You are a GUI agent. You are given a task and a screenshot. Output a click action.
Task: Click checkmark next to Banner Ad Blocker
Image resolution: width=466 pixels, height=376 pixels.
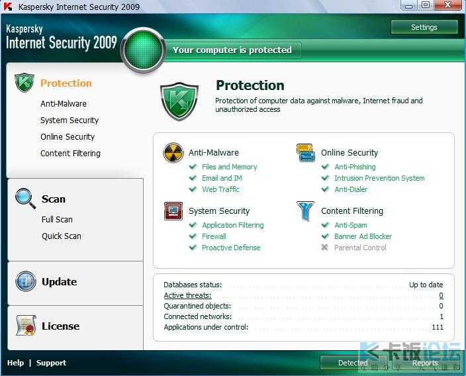(325, 236)
